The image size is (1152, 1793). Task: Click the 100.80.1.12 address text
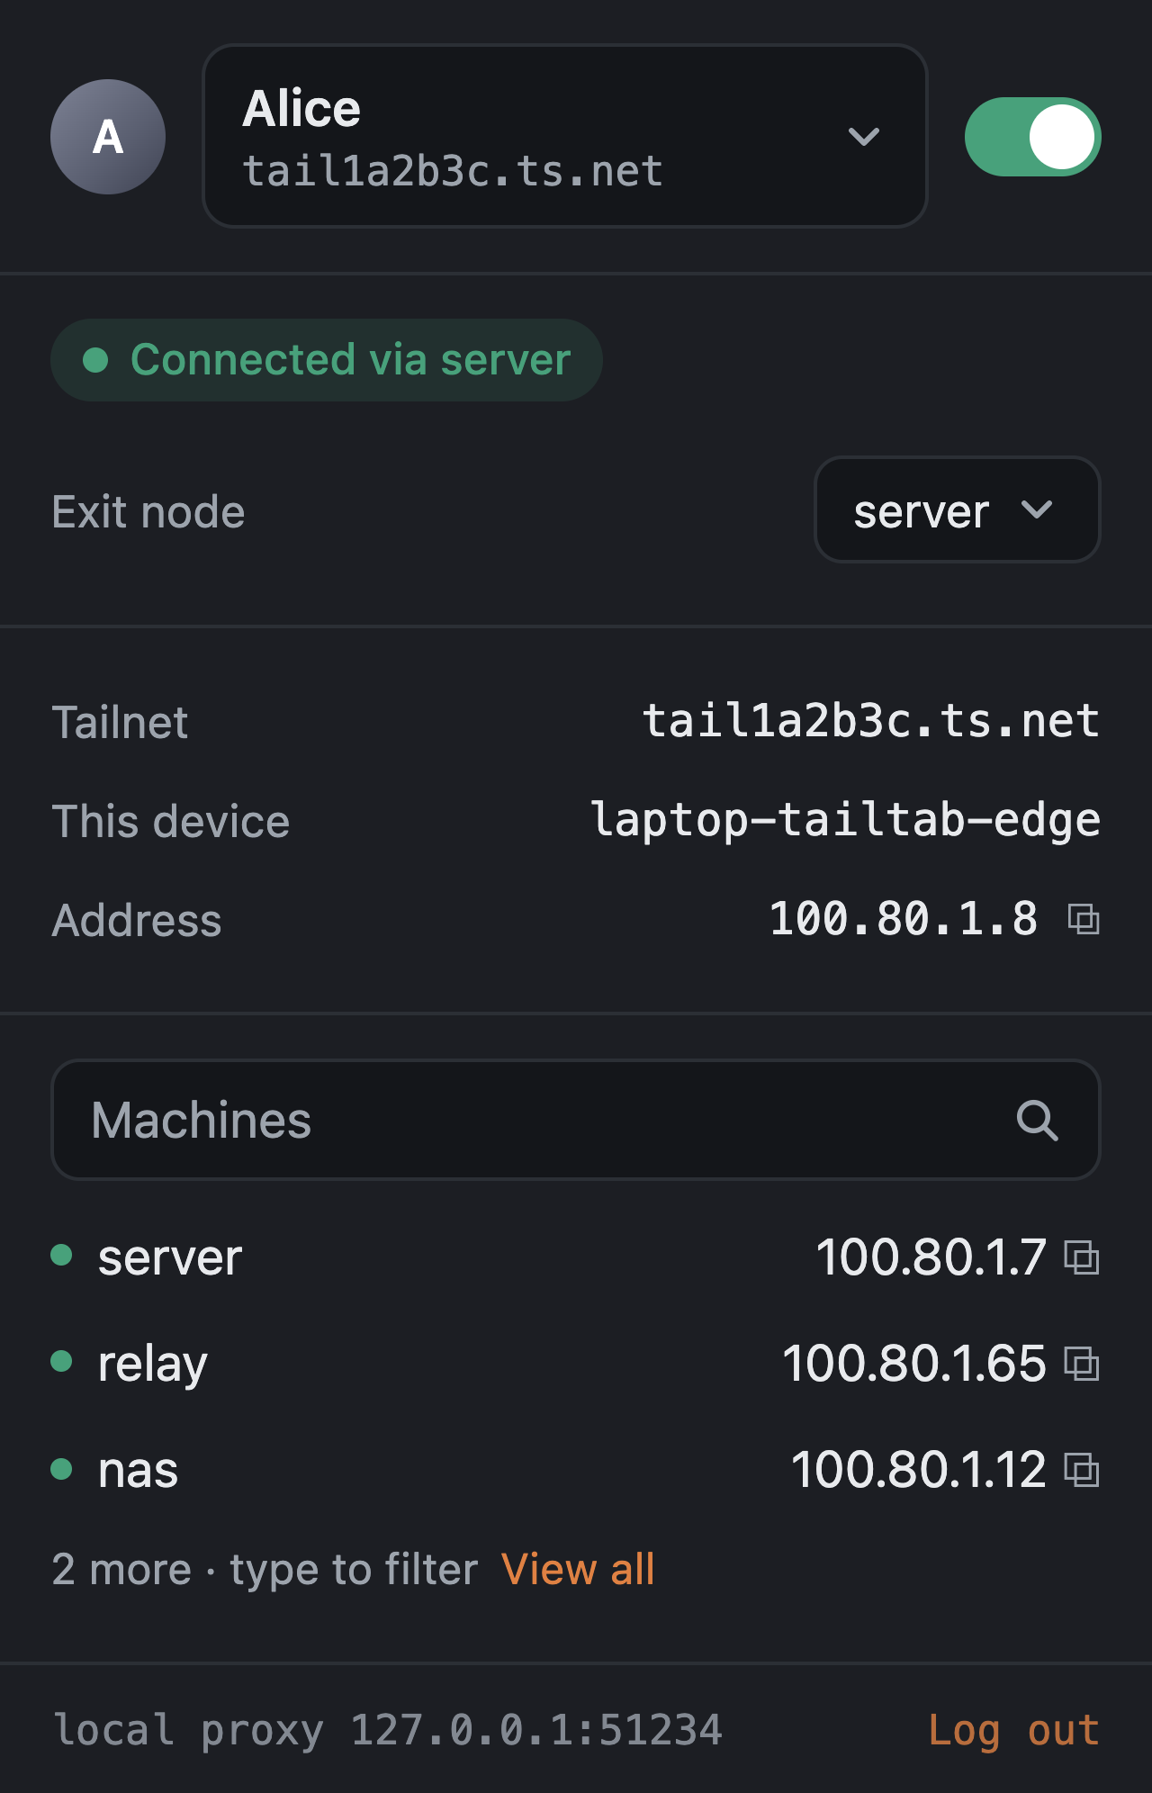coord(918,1470)
